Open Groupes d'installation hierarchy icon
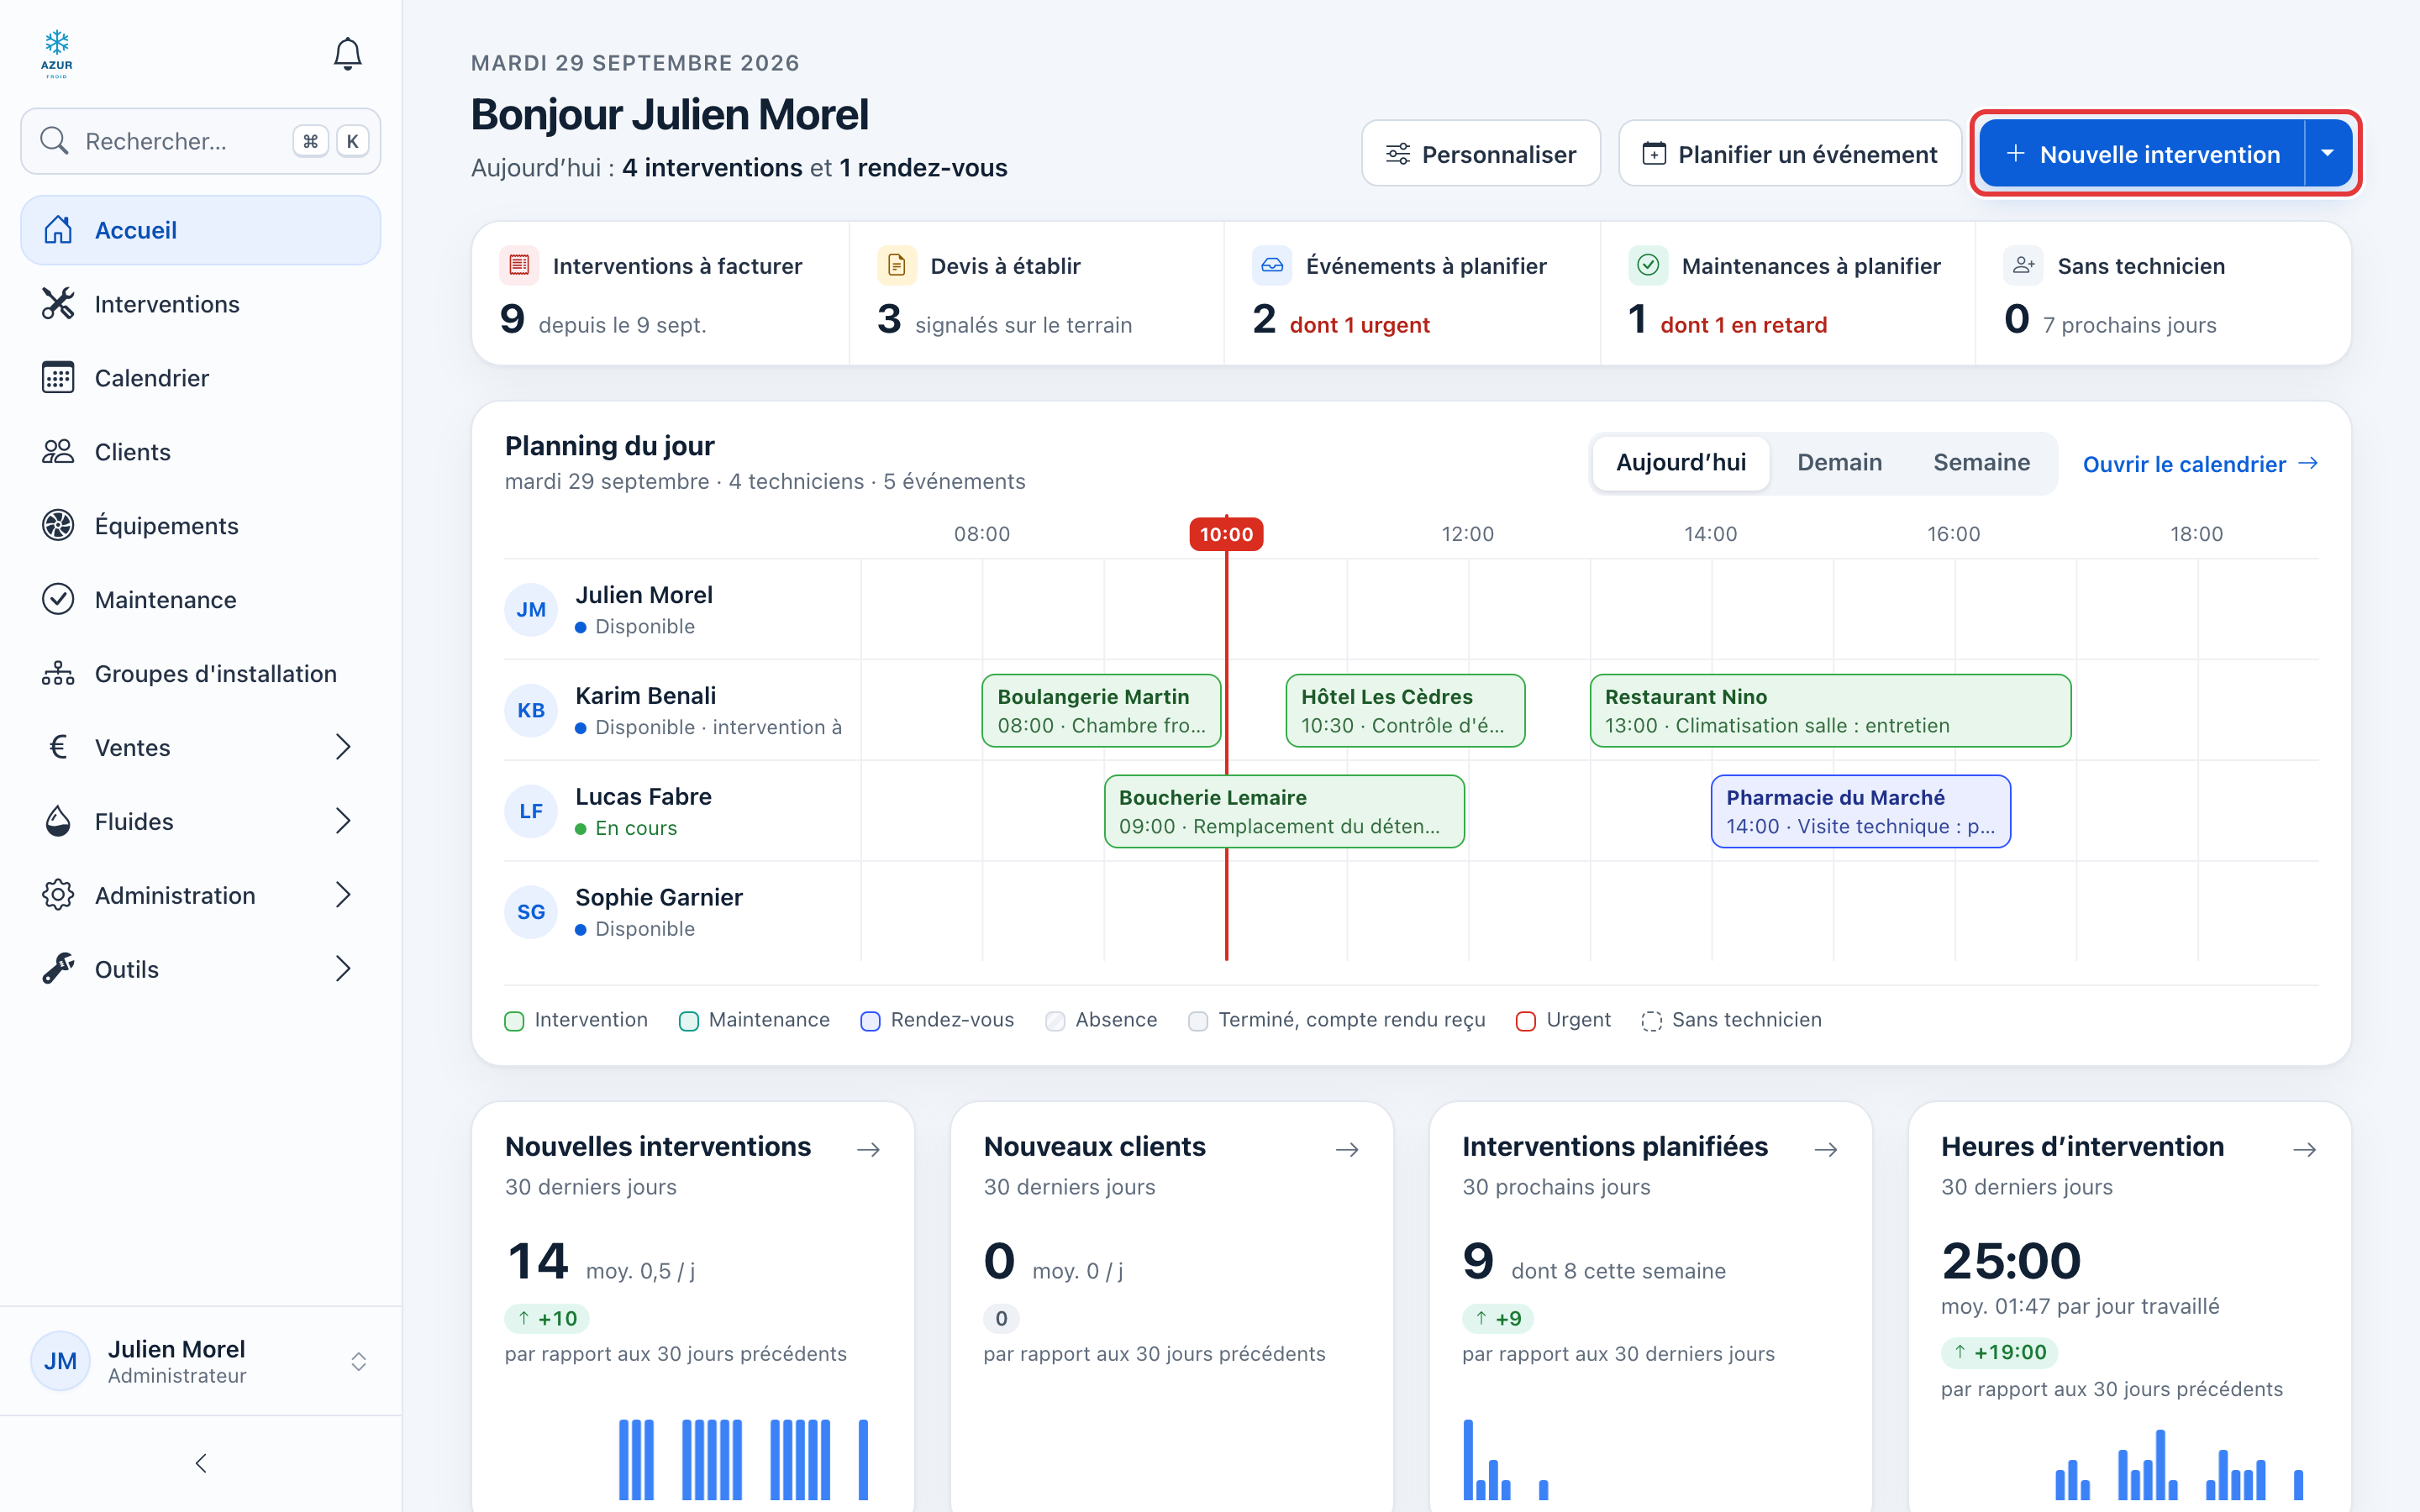2420x1512 pixels. [58, 673]
